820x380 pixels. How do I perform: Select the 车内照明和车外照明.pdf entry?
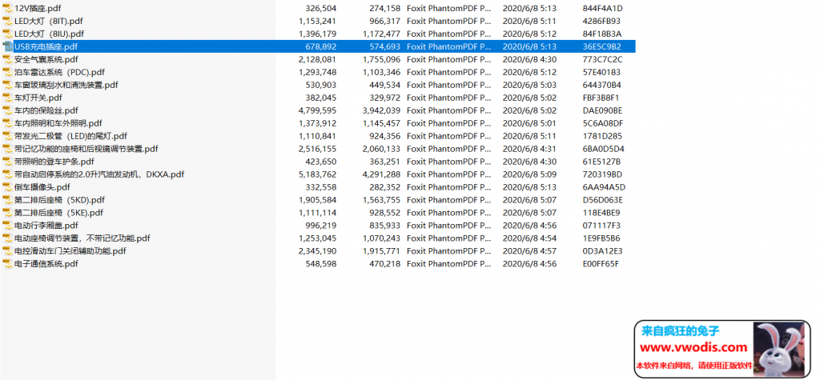[x=58, y=123]
